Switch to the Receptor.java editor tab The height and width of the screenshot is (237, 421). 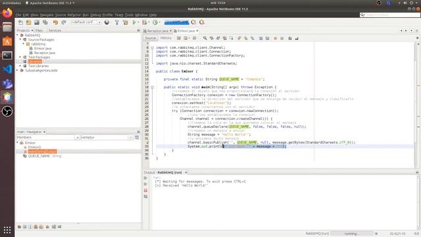click(157, 31)
